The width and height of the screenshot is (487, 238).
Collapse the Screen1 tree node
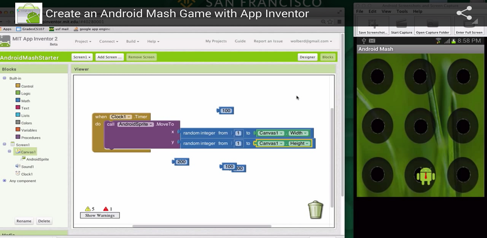tap(4, 144)
